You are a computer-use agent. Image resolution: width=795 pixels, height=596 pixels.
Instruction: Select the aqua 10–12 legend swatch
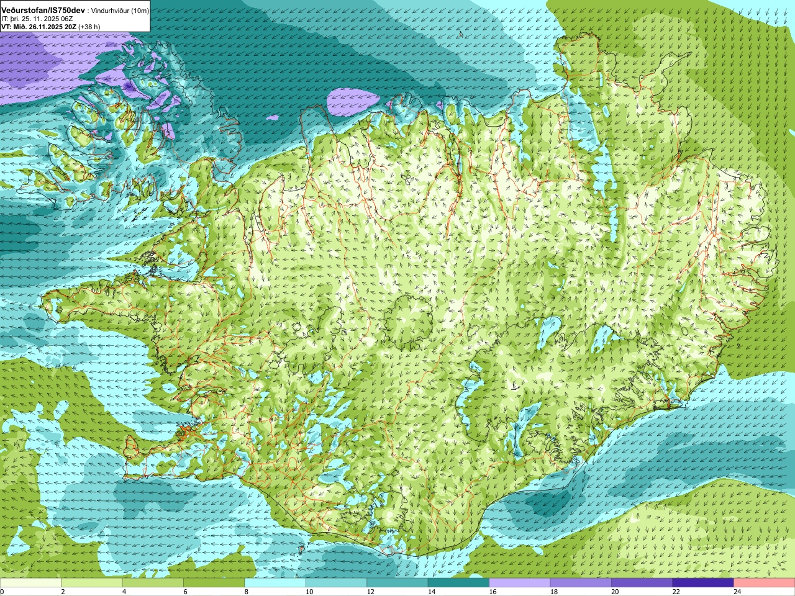click(x=337, y=583)
